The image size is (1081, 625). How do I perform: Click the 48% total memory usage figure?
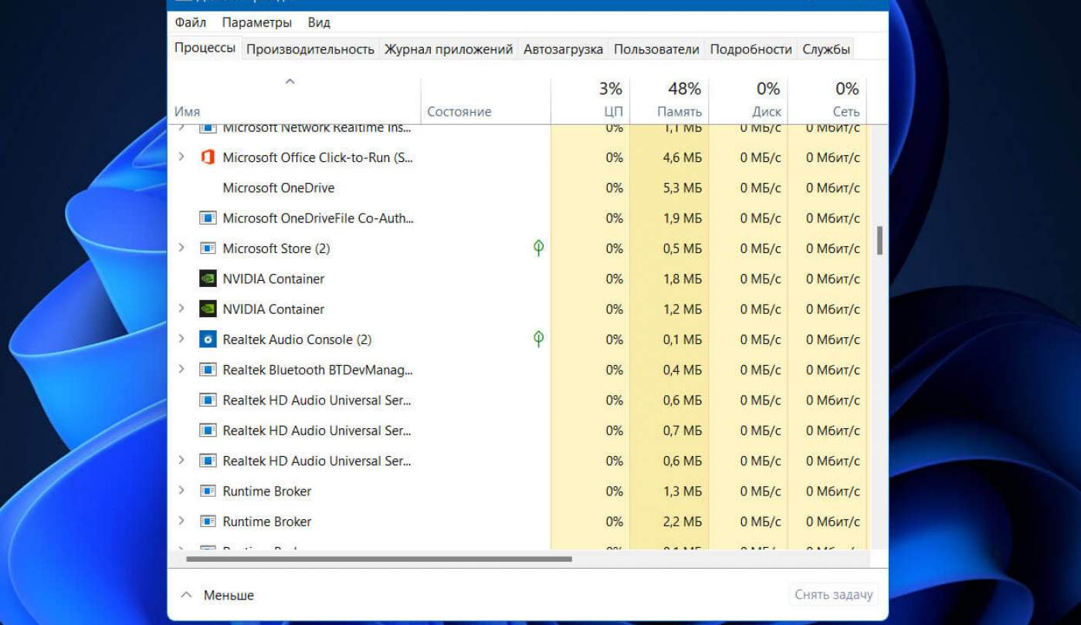click(x=684, y=89)
